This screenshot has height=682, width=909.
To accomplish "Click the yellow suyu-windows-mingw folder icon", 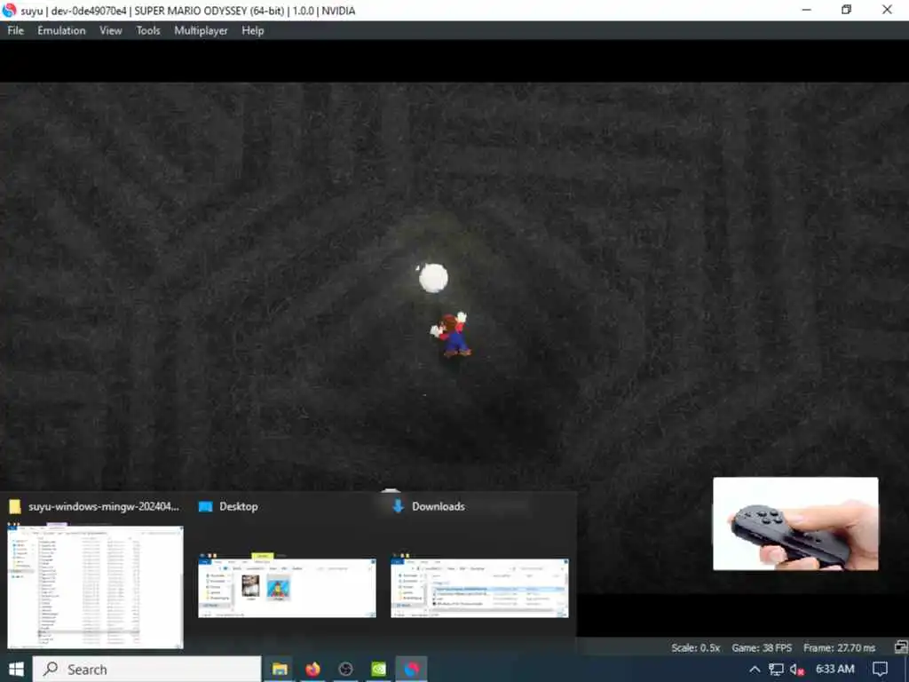I will pos(15,507).
